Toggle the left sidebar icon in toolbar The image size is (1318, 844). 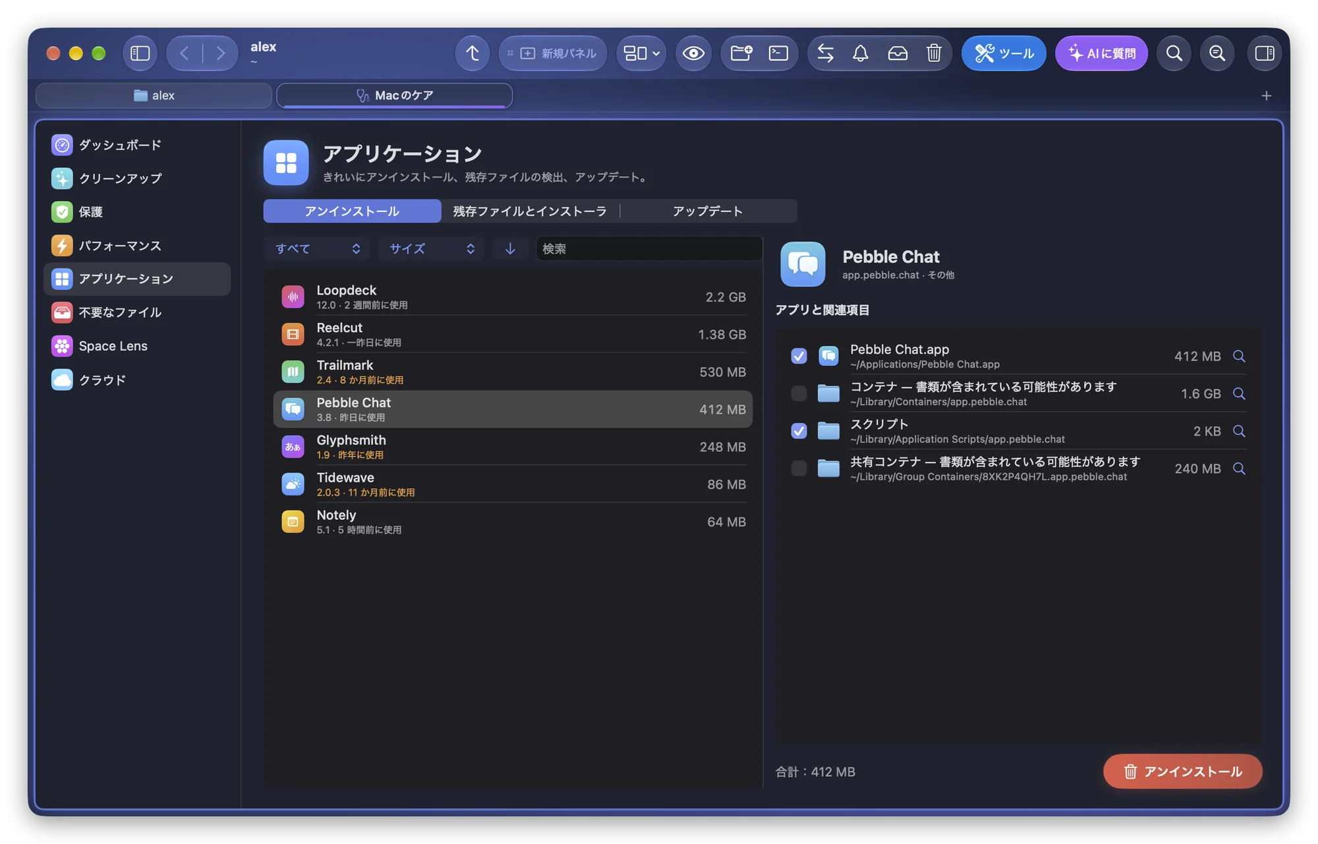[140, 53]
